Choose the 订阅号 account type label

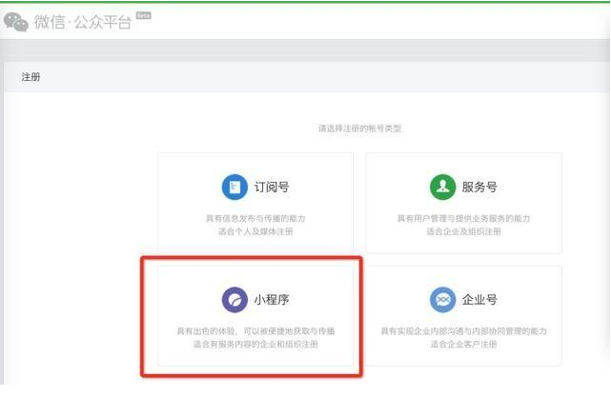[x=272, y=188]
